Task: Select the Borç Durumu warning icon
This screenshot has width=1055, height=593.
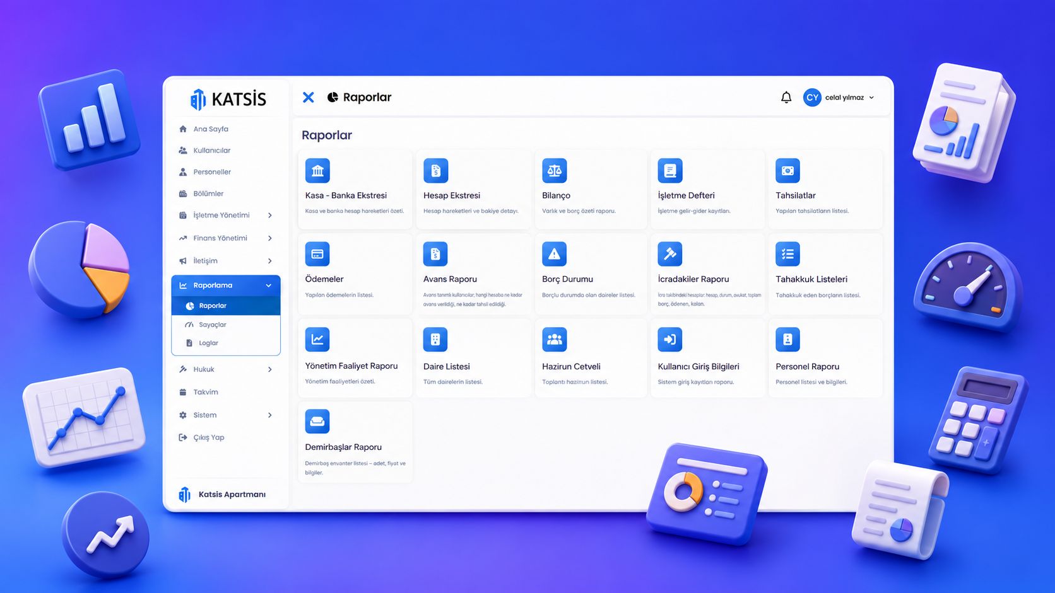Action: (x=554, y=254)
